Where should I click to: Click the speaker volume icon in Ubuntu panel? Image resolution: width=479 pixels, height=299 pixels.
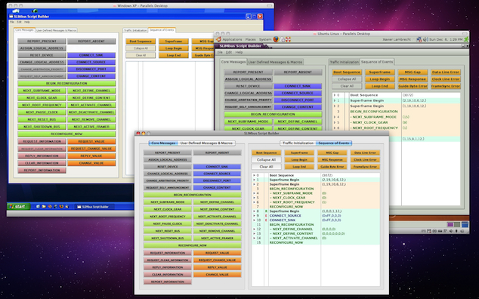(425, 39)
